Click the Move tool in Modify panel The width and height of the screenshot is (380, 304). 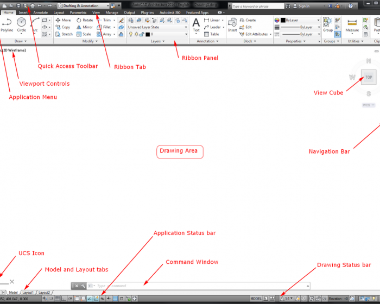point(63,20)
